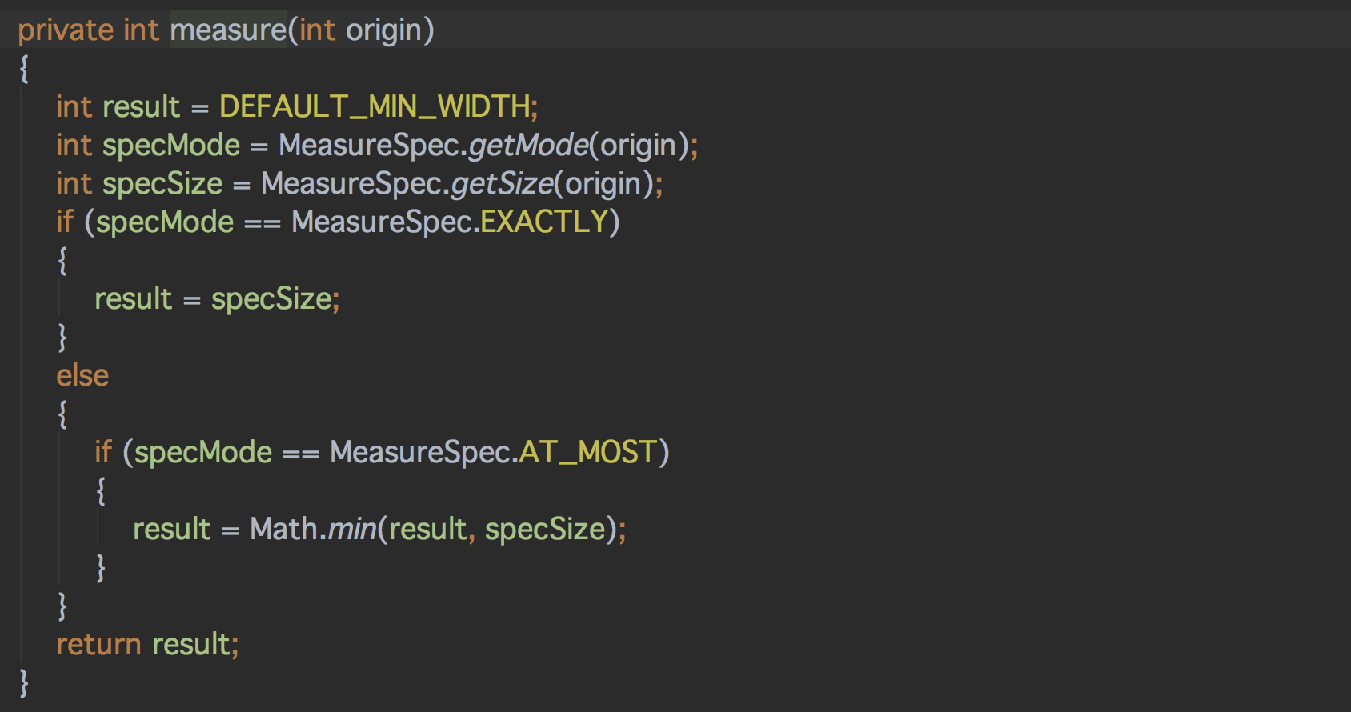Screen dimensions: 1351x712
Task: Click MeasureSpec in the AT_MOST condition
Action: point(420,453)
